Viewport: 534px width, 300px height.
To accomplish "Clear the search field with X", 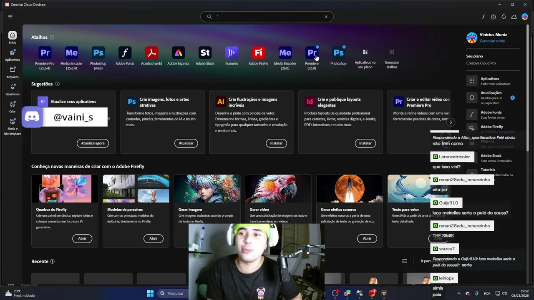I will click(x=326, y=17).
